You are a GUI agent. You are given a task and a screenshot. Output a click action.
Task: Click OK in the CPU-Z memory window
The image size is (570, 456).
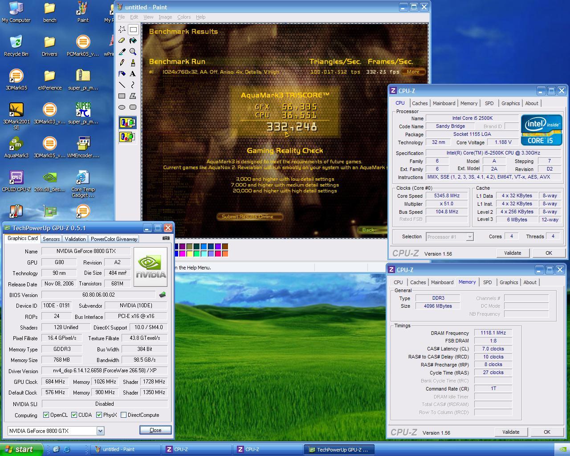(x=547, y=432)
